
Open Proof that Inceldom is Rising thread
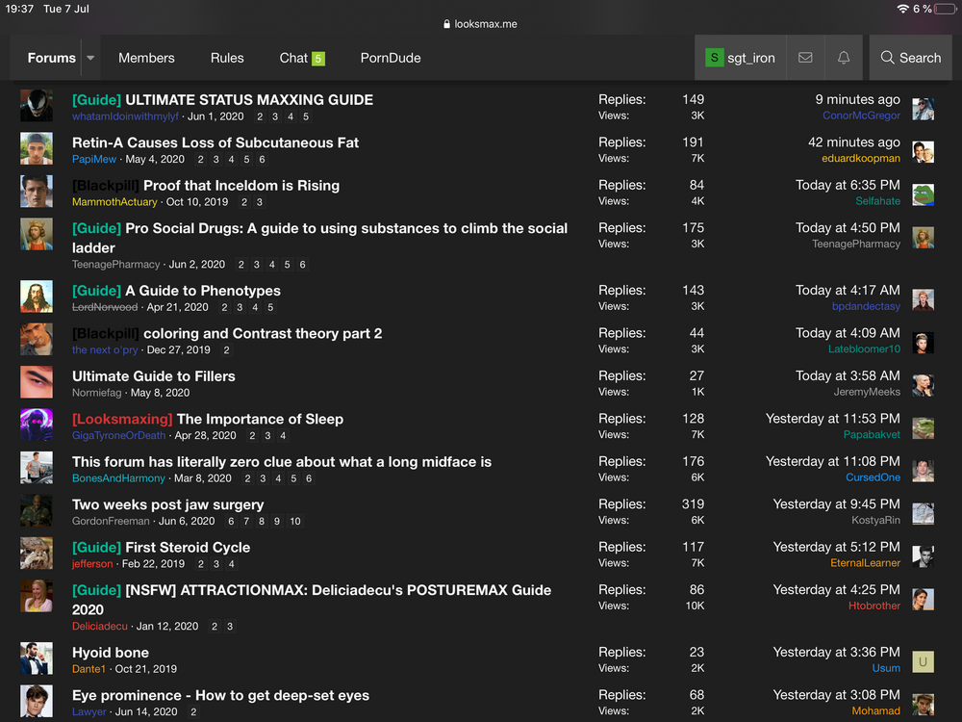click(x=241, y=186)
